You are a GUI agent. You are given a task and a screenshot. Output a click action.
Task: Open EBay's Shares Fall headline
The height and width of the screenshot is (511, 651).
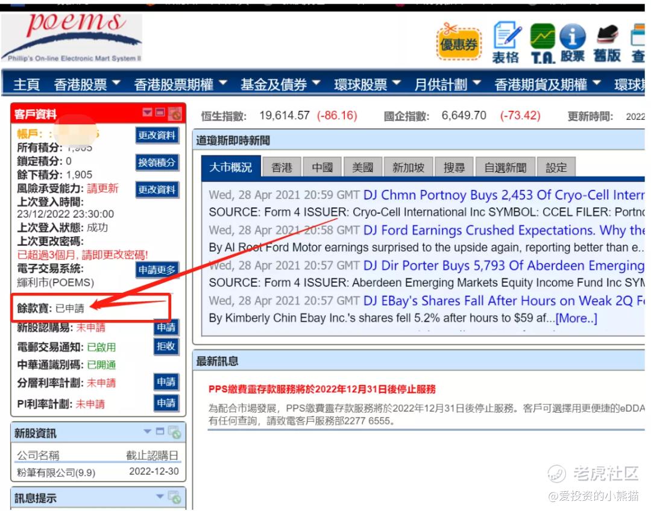[x=503, y=301]
